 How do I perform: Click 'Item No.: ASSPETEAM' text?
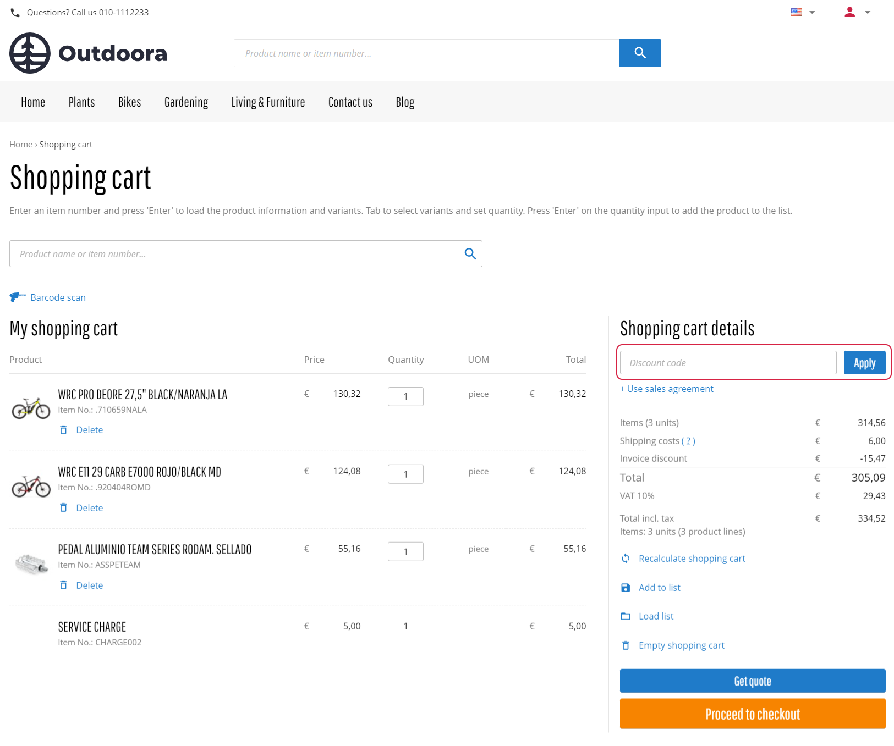tap(99, 565)
